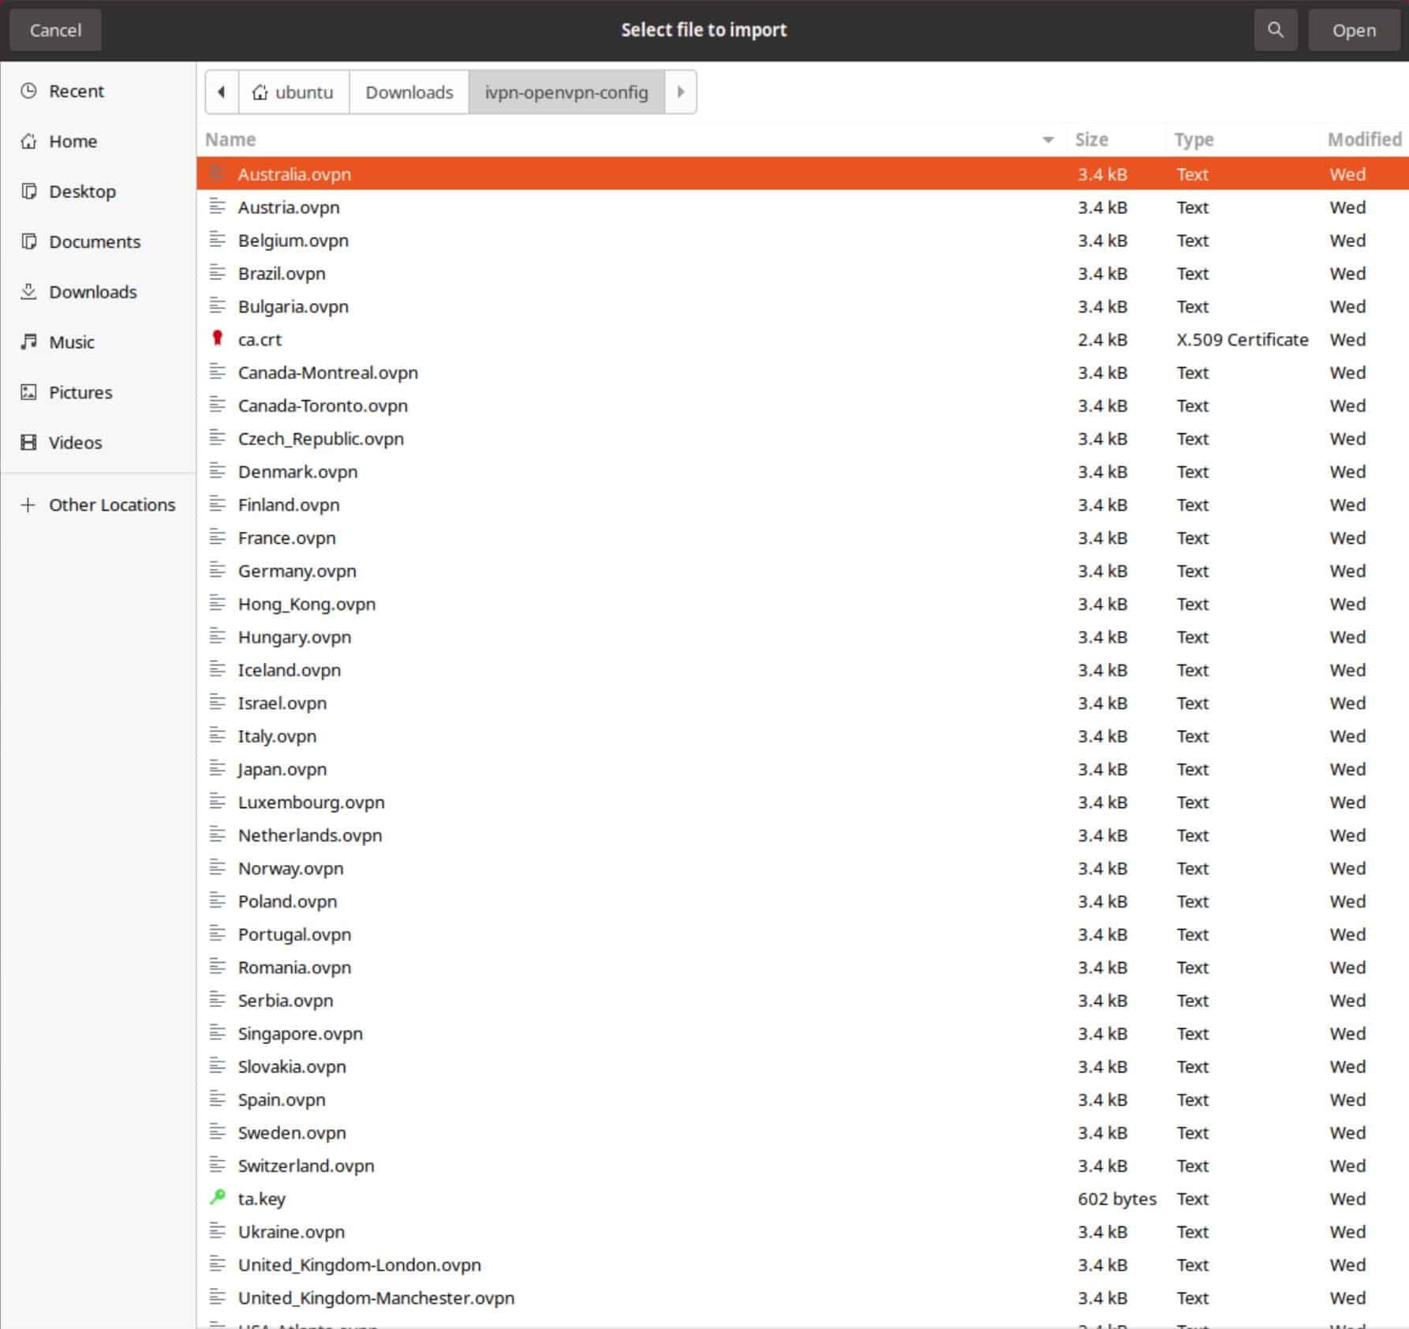Click the Pictures icon in sidebar

tap(28, 392)
